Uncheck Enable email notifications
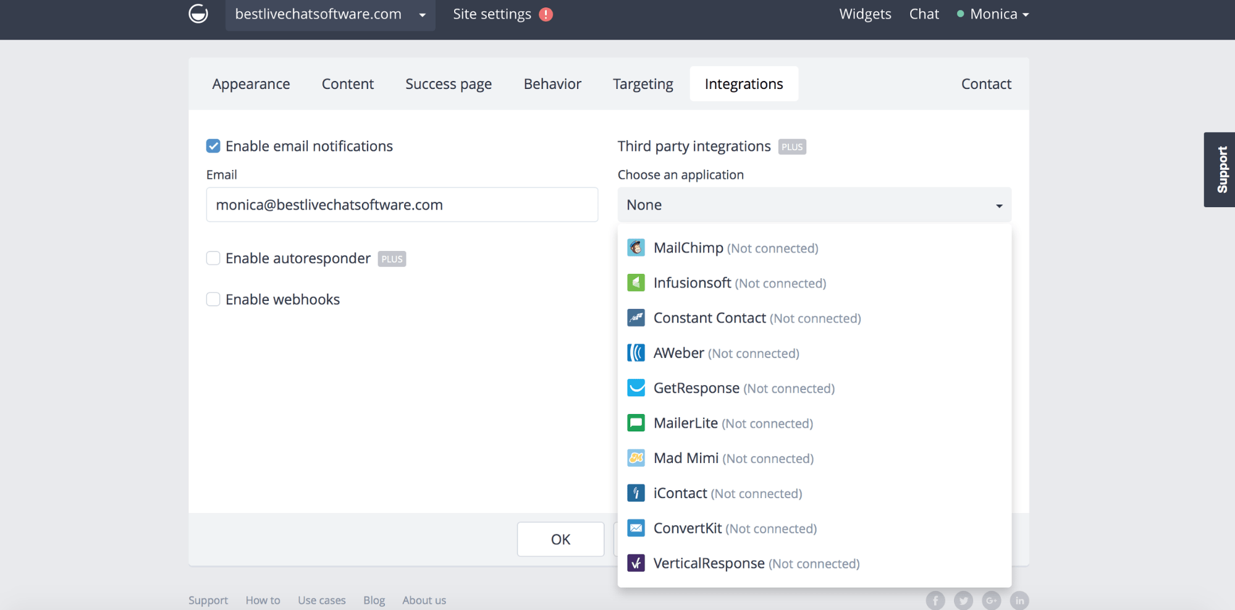The width and height of the screenshot is (1235, 610). pos(213,146)
